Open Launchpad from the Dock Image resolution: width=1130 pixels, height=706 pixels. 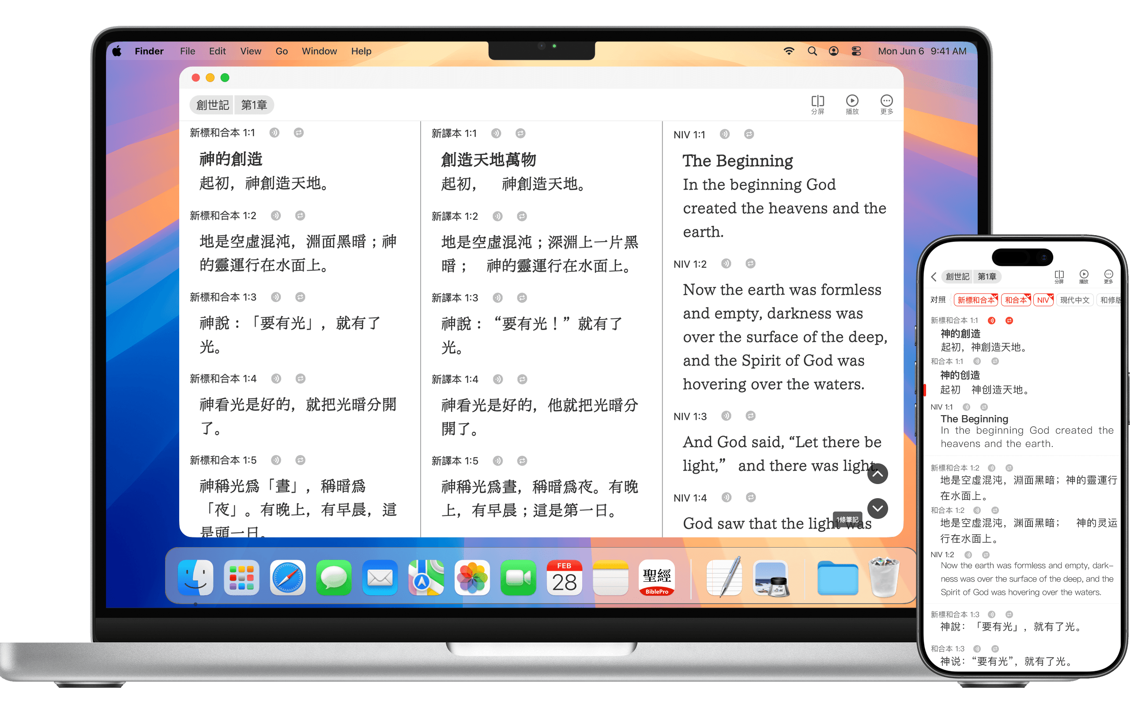(241, 578)
